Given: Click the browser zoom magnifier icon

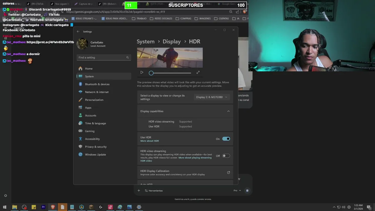Looking at the screenshot, I should (231, 12).
